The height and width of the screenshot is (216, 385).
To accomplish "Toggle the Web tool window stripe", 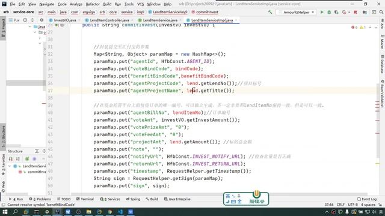I will [3, 187].
